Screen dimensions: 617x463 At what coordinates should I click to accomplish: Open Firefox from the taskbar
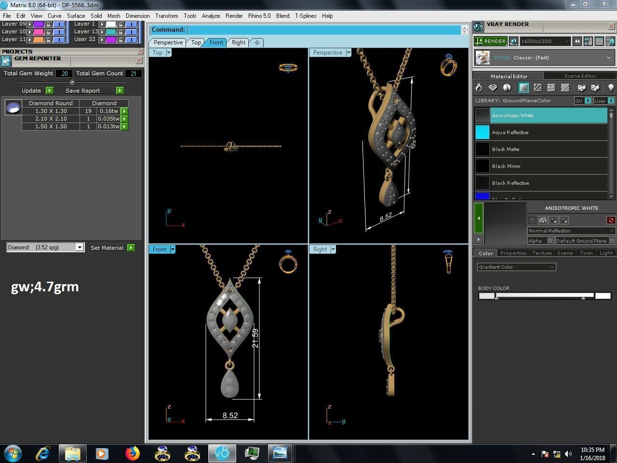coord(132,453)
